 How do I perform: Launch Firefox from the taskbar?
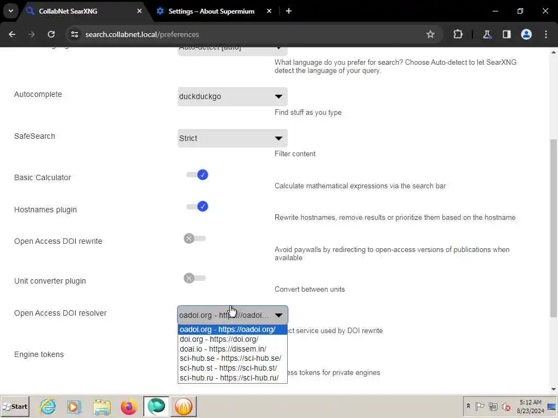pos(129,406)
